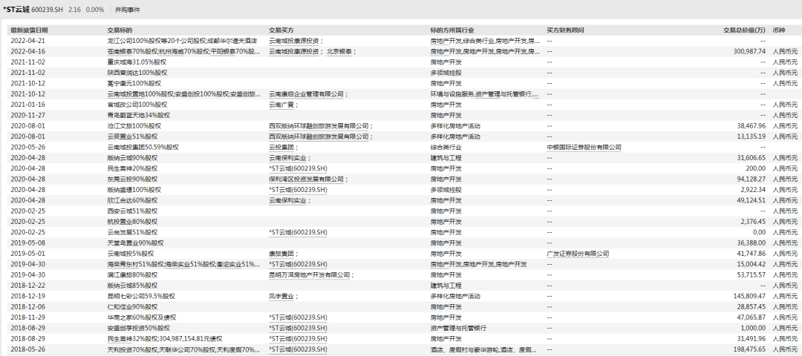Click the value 28,857.45
The image size is (802, 356).
click(752, 307)
